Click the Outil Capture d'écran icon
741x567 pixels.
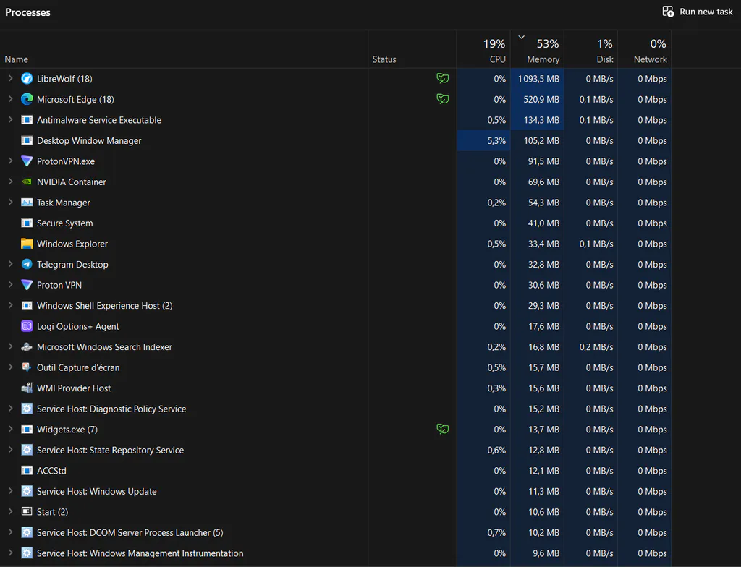tap(27, 367)
